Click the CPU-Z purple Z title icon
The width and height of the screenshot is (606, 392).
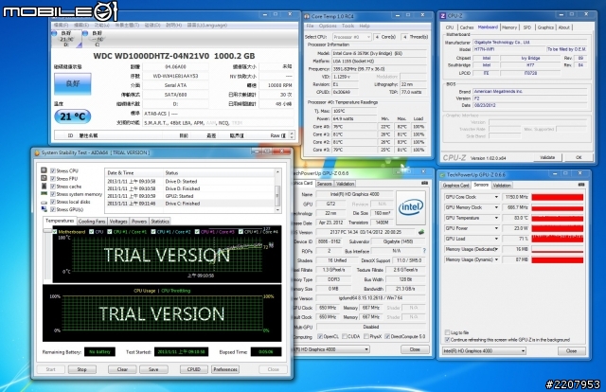click(443, 16)
